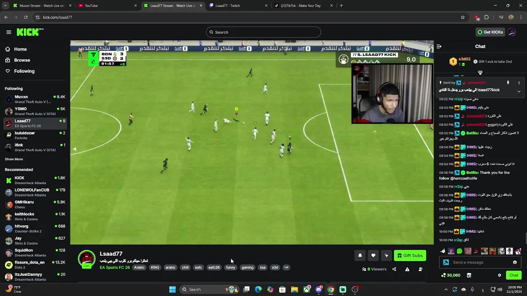This screenshot has height=296, width=527.
Task: Open user profile avatar menu
Action: [512, 32]
